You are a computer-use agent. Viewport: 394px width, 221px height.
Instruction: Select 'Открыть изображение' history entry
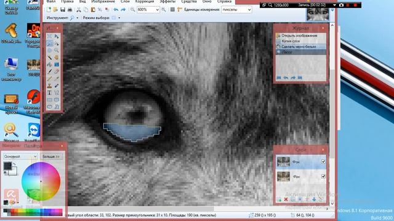point(301,36)
